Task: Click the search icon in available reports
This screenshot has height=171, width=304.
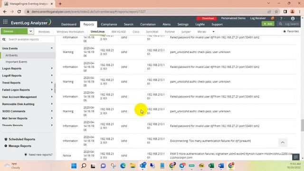Action: click(x=4, y=39)
